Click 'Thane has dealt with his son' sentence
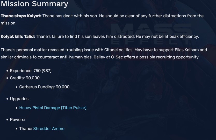216x140 pixels. 71,16
